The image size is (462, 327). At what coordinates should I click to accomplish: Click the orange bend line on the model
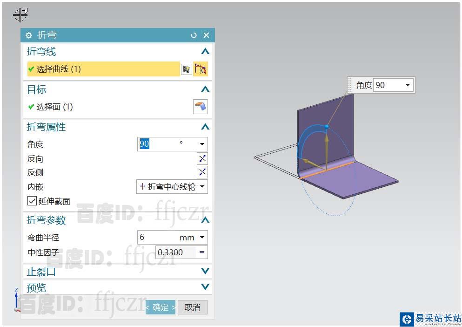pyautogui.click(x=327, y=170)
